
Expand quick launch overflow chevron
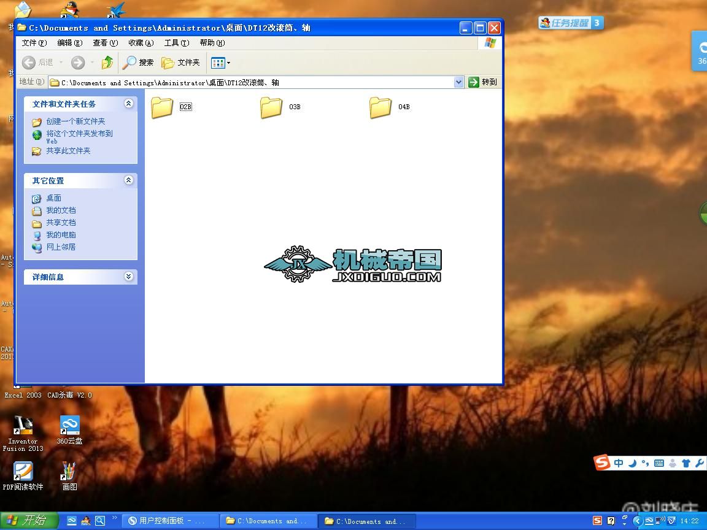coord(115,518)
